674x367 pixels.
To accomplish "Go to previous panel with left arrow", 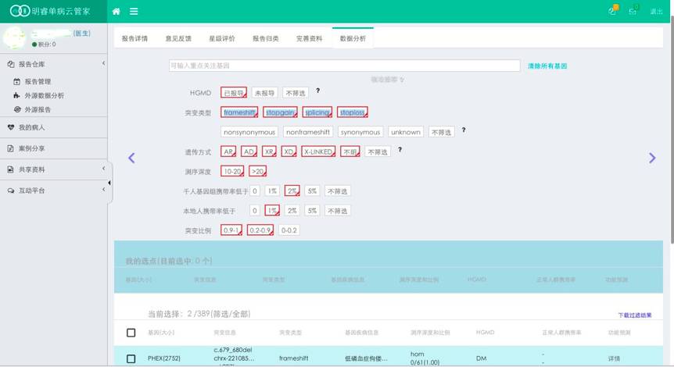I will [131, 158].
